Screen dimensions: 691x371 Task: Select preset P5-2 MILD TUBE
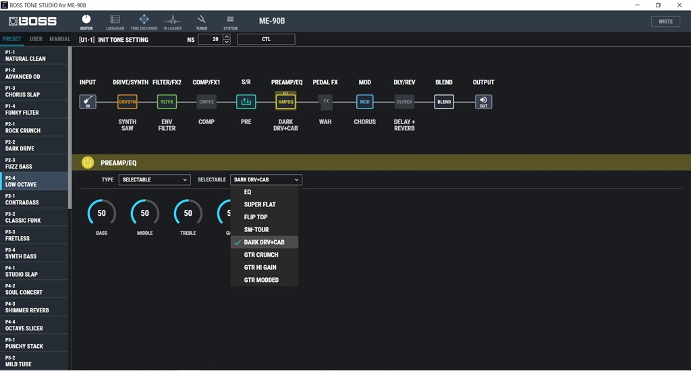34,362
